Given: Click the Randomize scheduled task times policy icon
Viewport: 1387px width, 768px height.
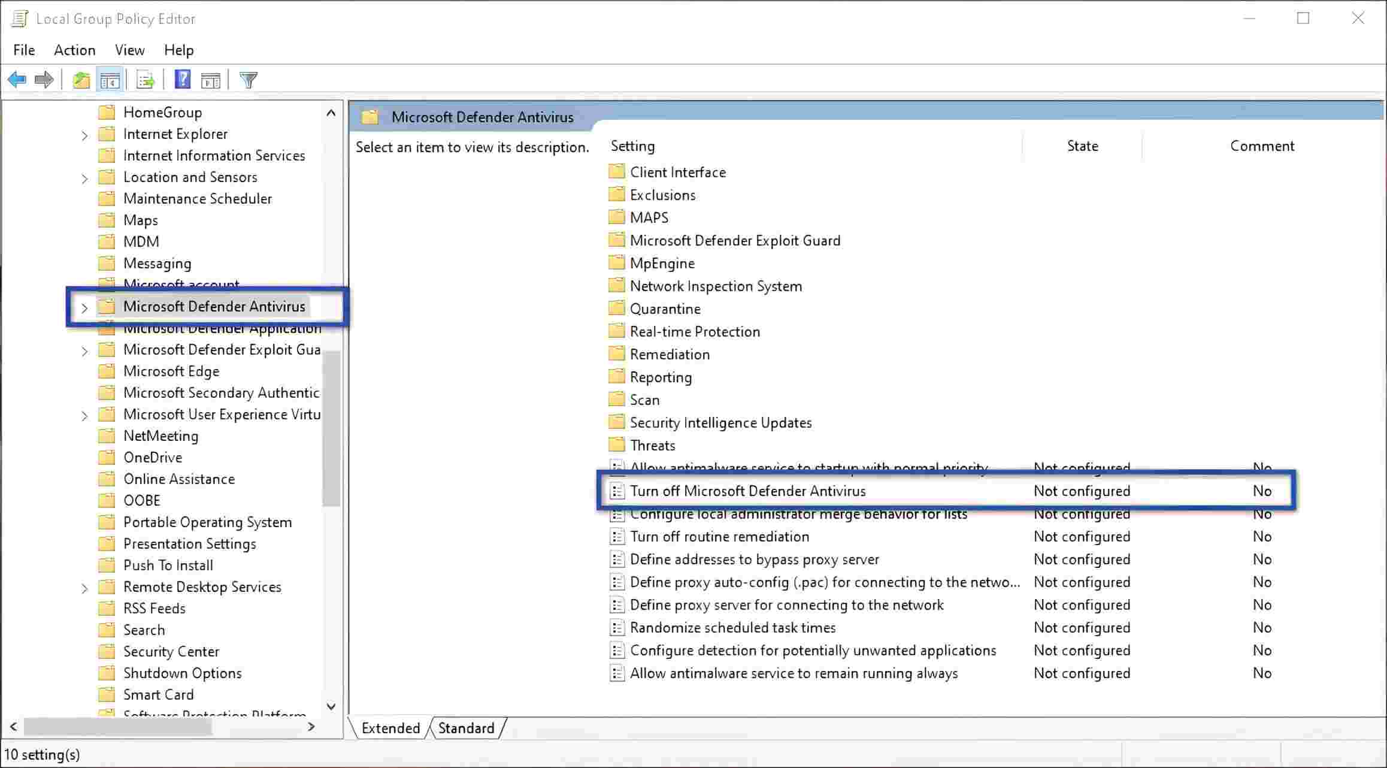Looking at the screenshot, I should click(617, 627).
